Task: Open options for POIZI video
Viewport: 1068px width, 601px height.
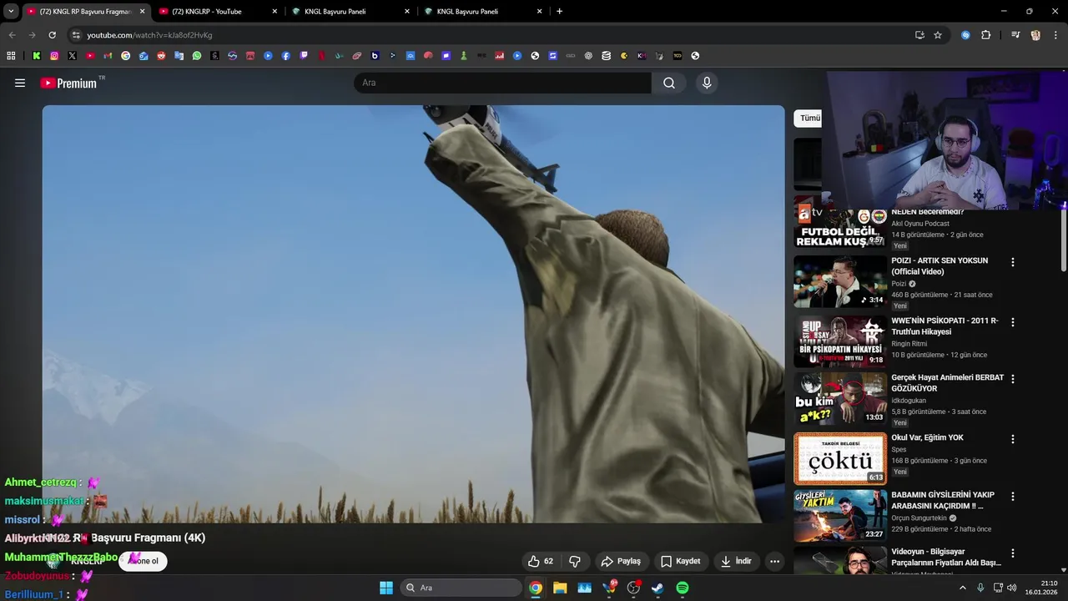Action: [x=1013, y=262]
